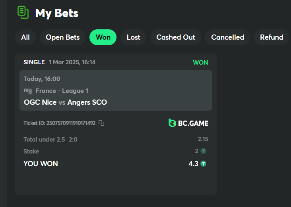The width and height of the screenshot is (291, 207).
Task: Click the My Bets heading
Action: tap(57, 13)
